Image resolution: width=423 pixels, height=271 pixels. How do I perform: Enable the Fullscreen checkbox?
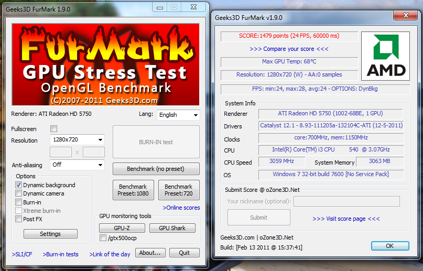53,129
